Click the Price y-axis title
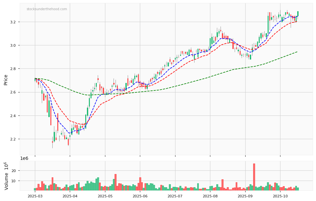316x201 pixels. click(x=6, y=79)
